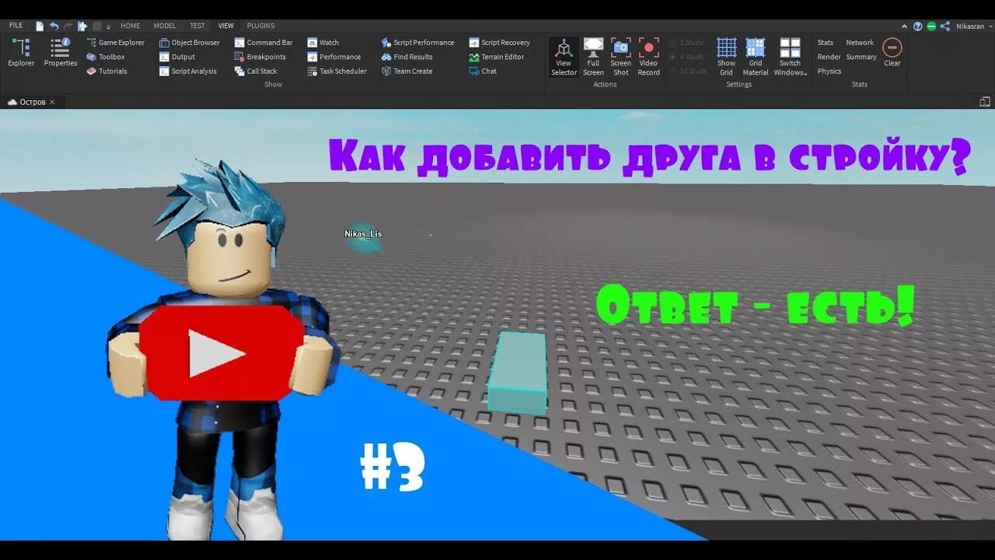Show Summary stats
This screenshot has width=995, height=560.
point(861,57)
